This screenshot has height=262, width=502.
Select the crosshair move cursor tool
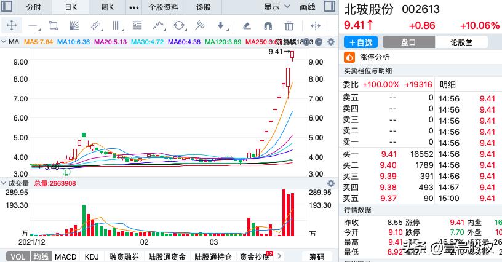12,26
